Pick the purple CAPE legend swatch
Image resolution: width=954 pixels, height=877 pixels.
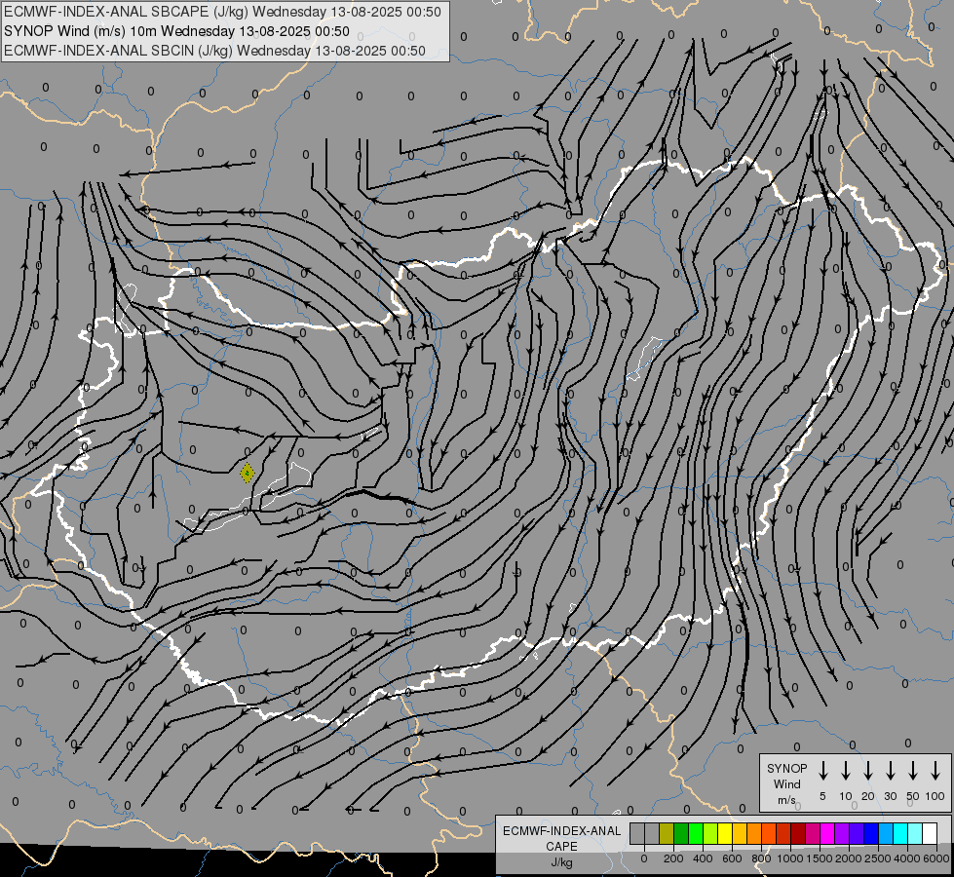coord(842,833)
